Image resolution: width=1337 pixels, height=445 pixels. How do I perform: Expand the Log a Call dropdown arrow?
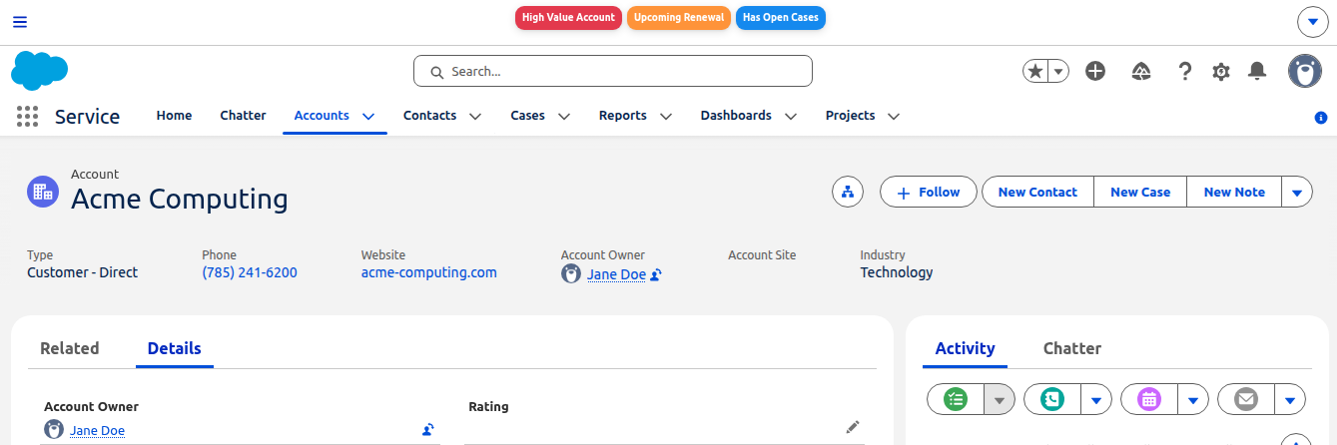pyautogui.click(x=1096, y=399)
